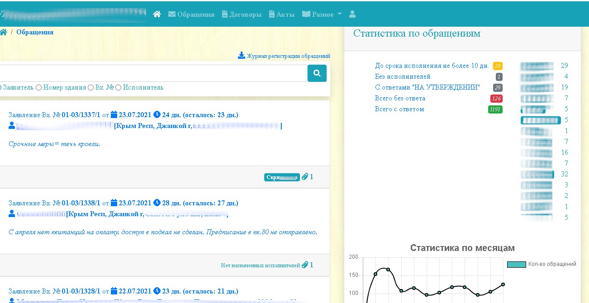
Task: Click the assigned executor badge on appeal 1337/1
Action: pyautogui.click(x=282, y=177)
